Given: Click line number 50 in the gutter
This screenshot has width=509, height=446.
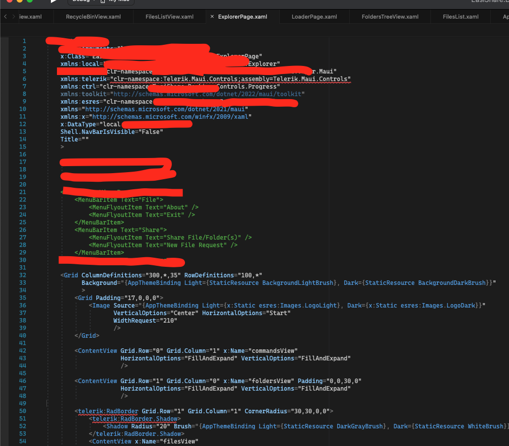Looking at the screenshot, I should click(22, 411).
